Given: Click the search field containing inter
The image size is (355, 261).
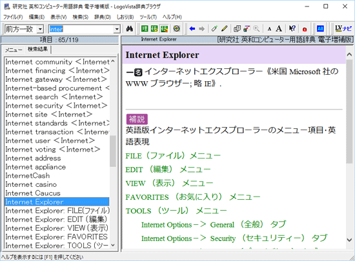Looking at the screenshot, I should point(81,29).
